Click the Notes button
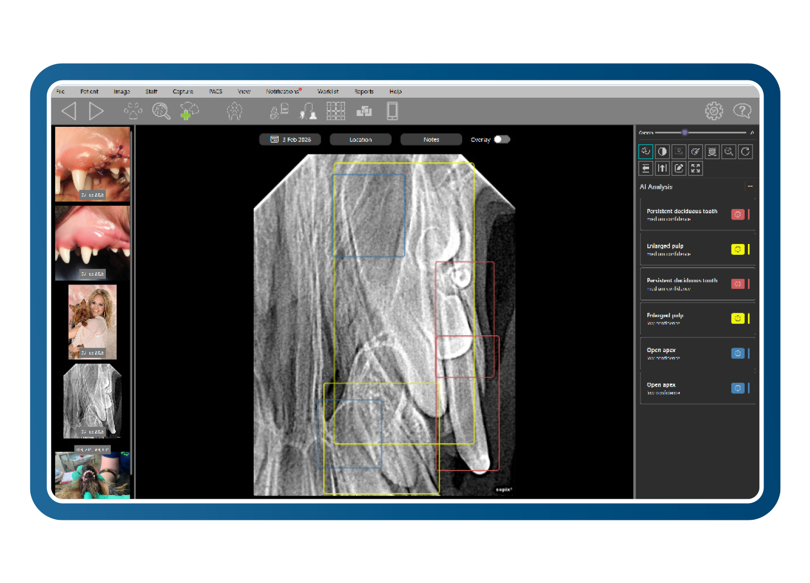The width and height of the screenshot is (810, 583). pyautogui.click(x=431, y=139)
